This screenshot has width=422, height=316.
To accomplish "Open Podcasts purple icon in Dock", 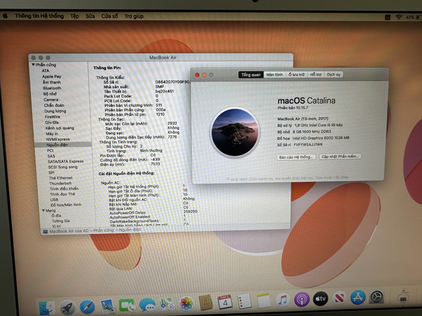I will click(x=301, y=299).
